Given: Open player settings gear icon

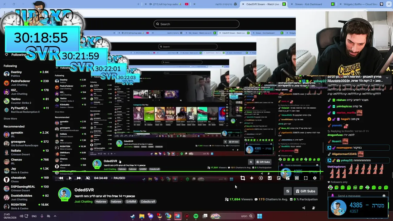Looking at the screenshot, I should [315, 178].
